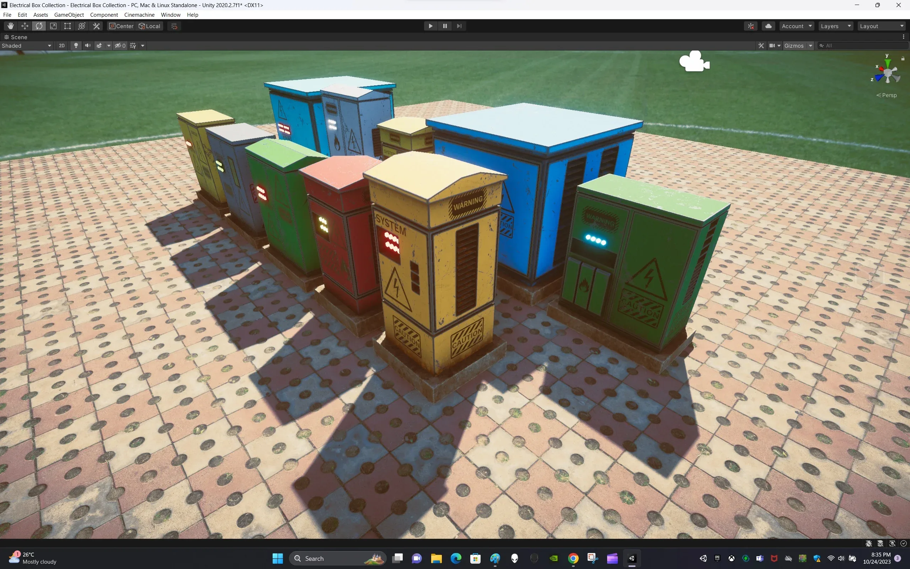Open the GameObject menu
This screenshot has height=569, width=910.
[69, 15]
